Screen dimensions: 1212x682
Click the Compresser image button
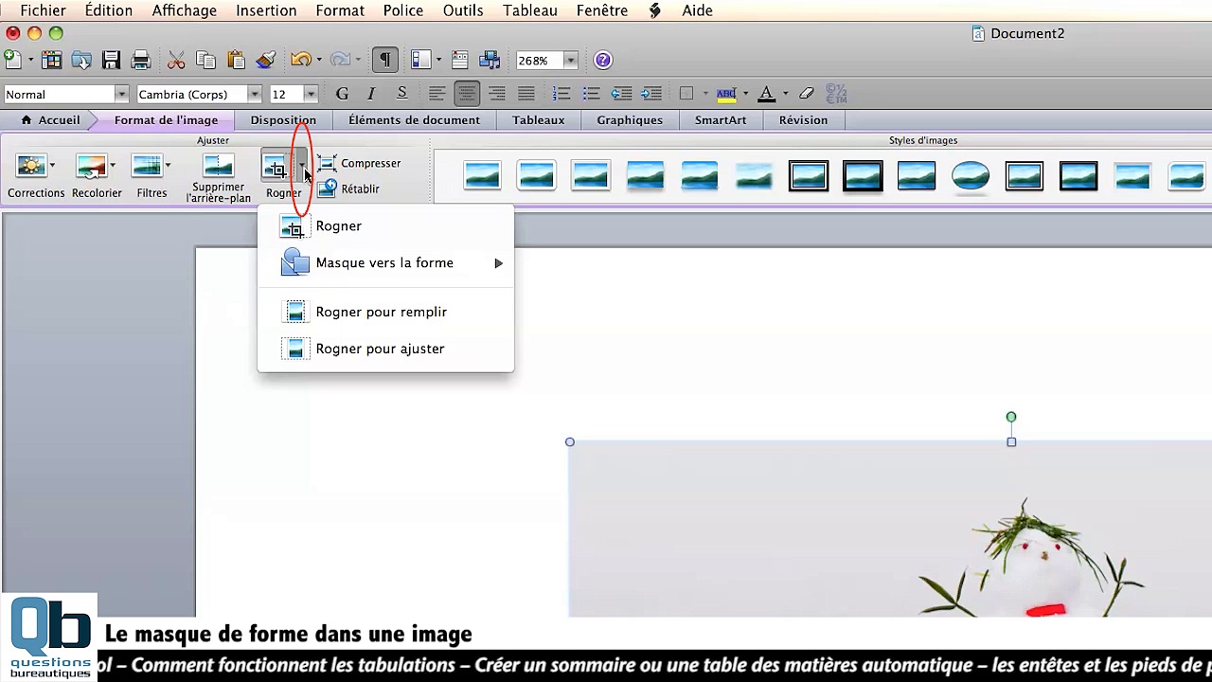(359, 164)
